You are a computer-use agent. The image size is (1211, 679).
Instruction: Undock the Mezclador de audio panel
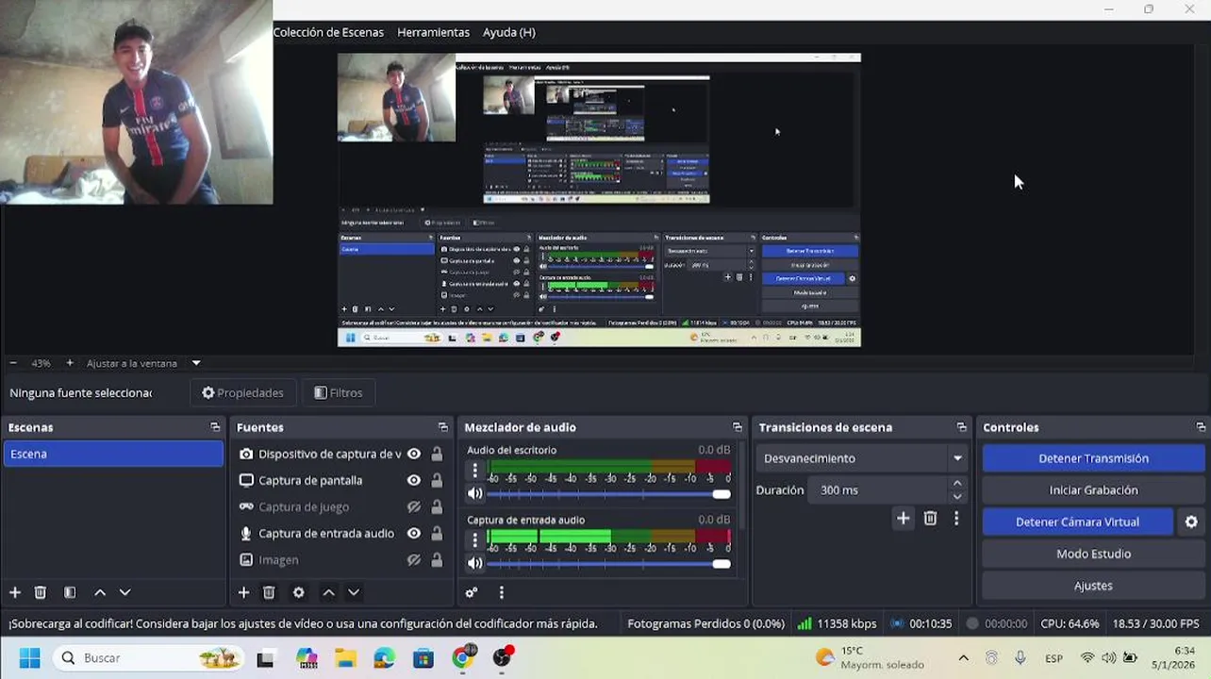point(738,427)
